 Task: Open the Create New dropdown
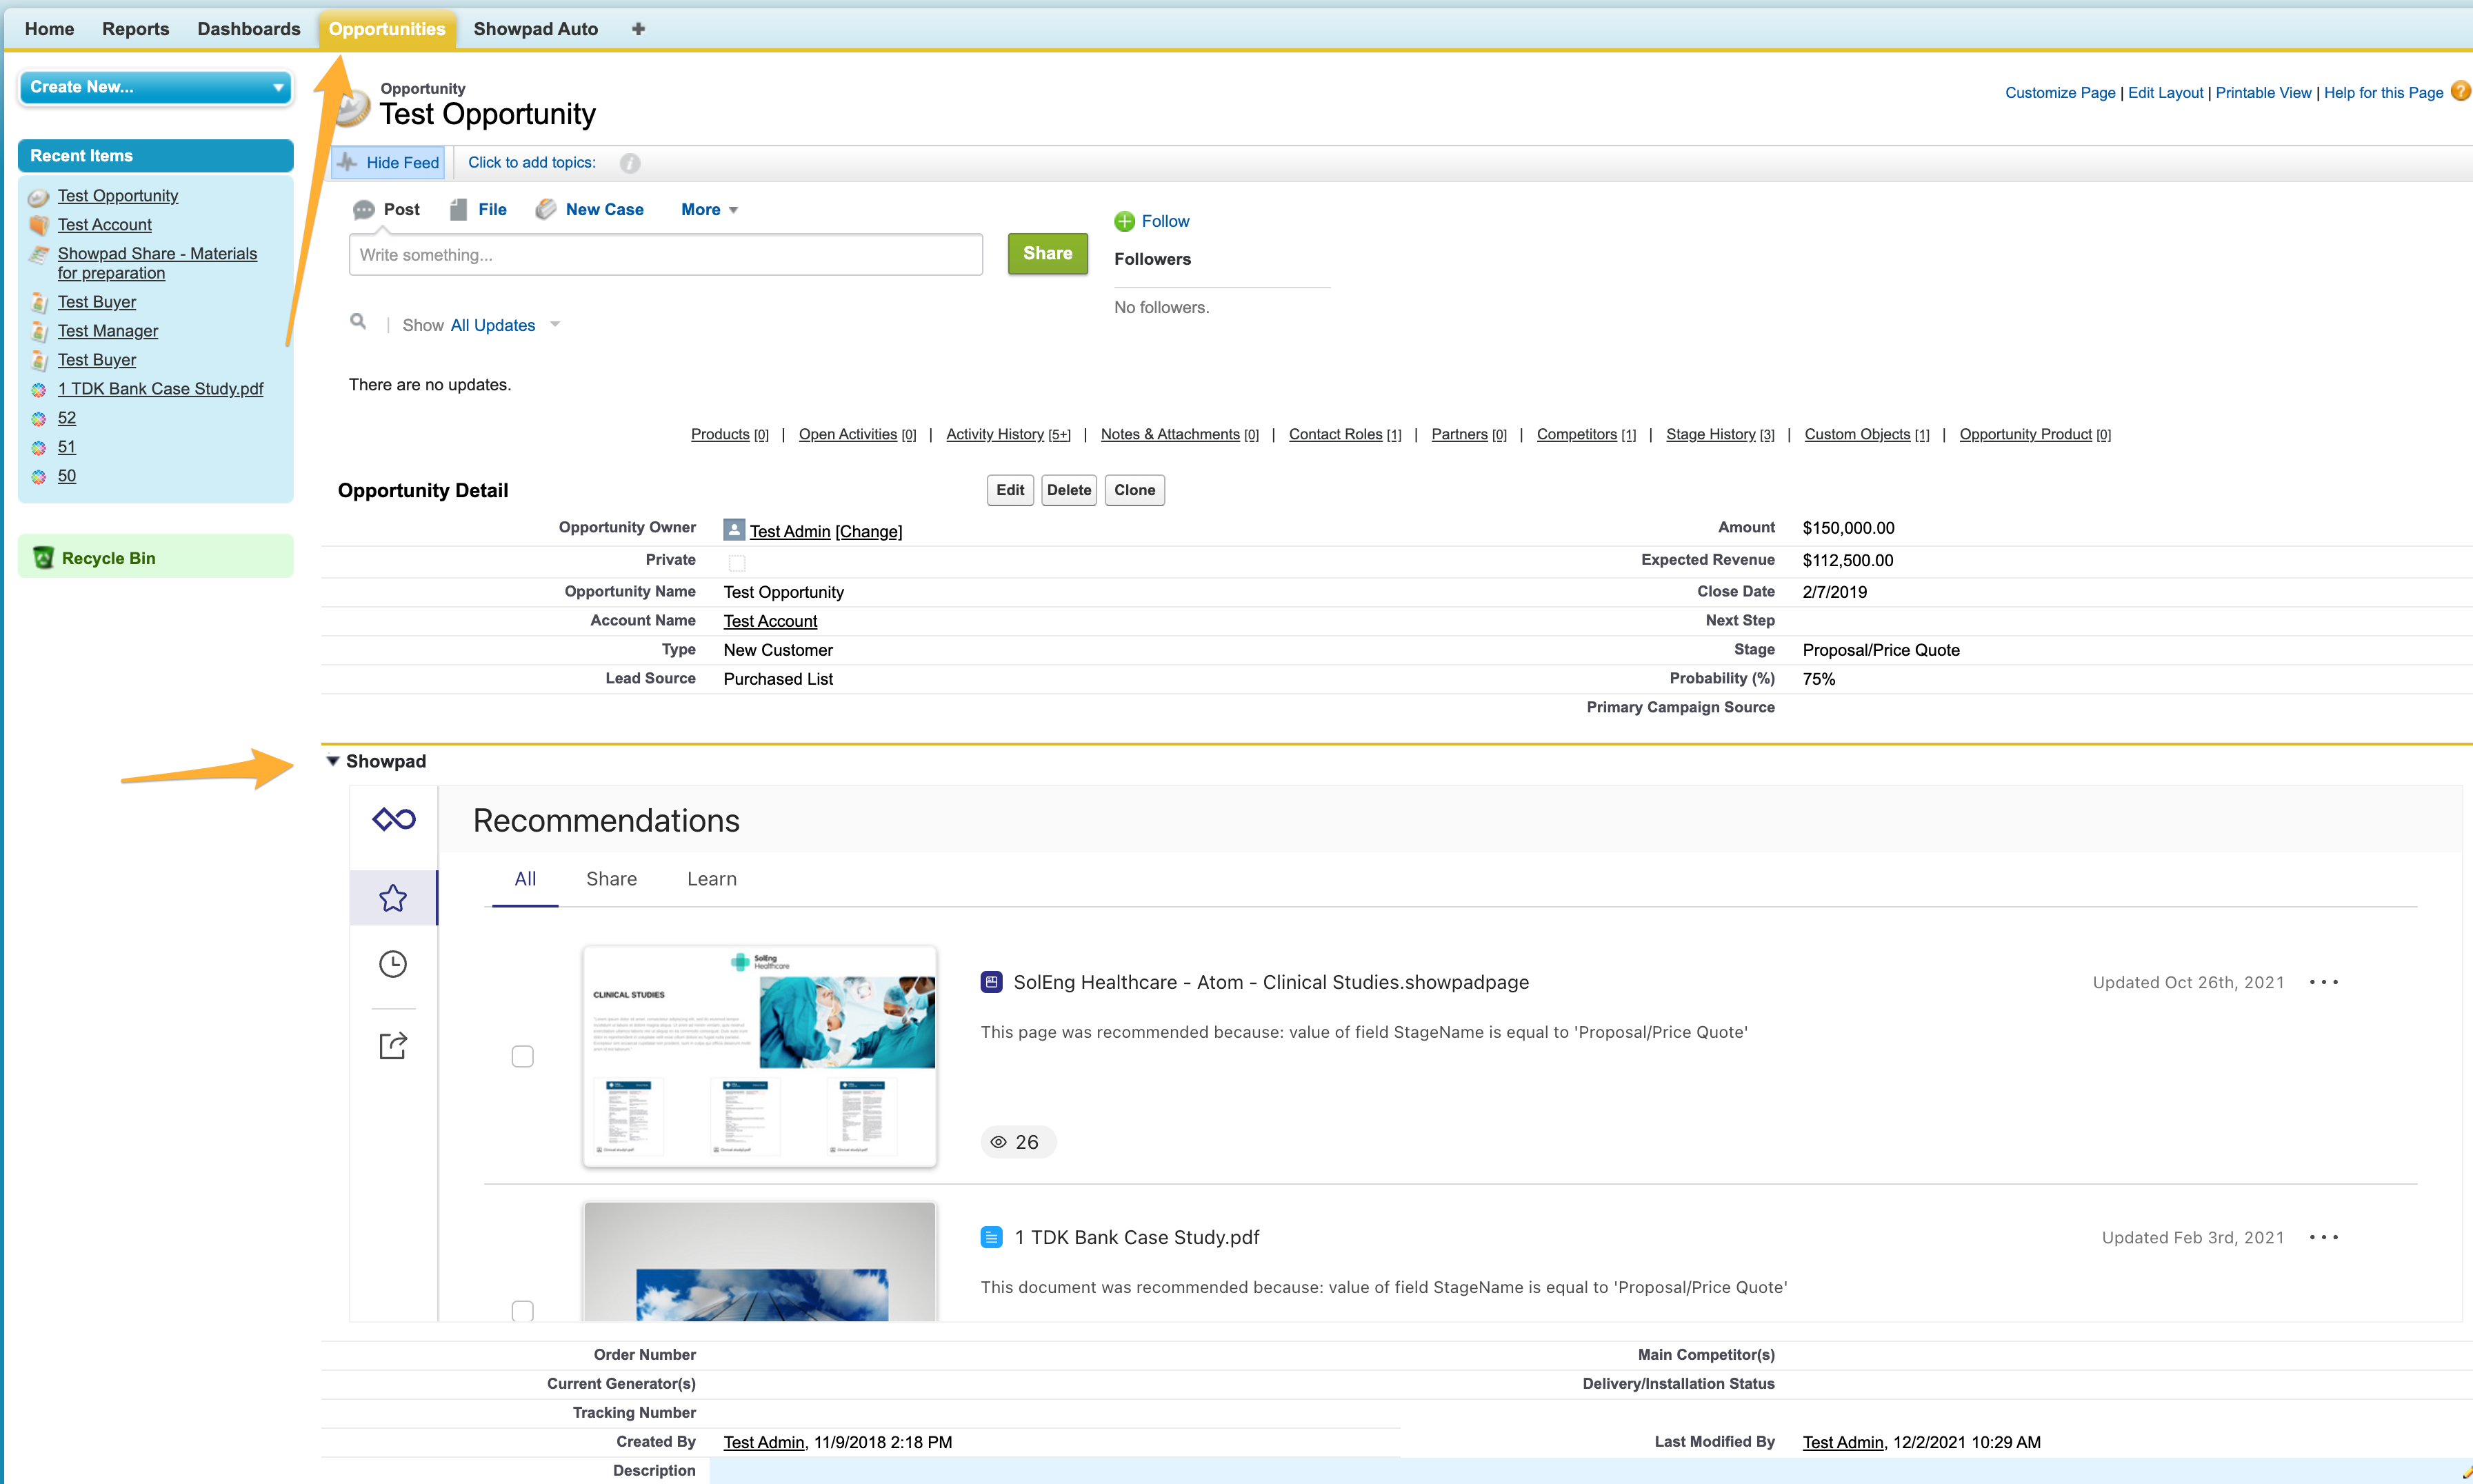point(155,87)
